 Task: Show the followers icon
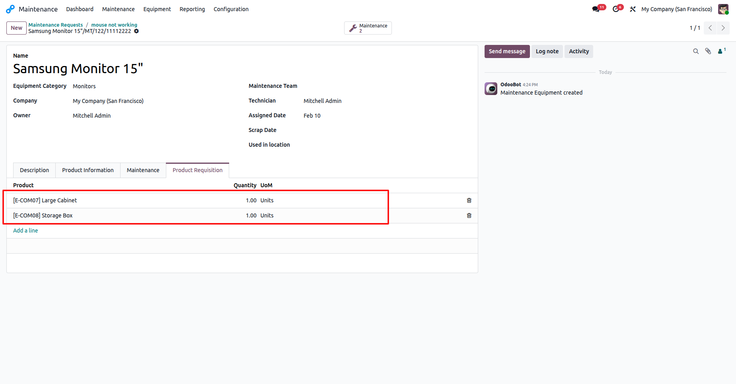(x=721, y=51)
